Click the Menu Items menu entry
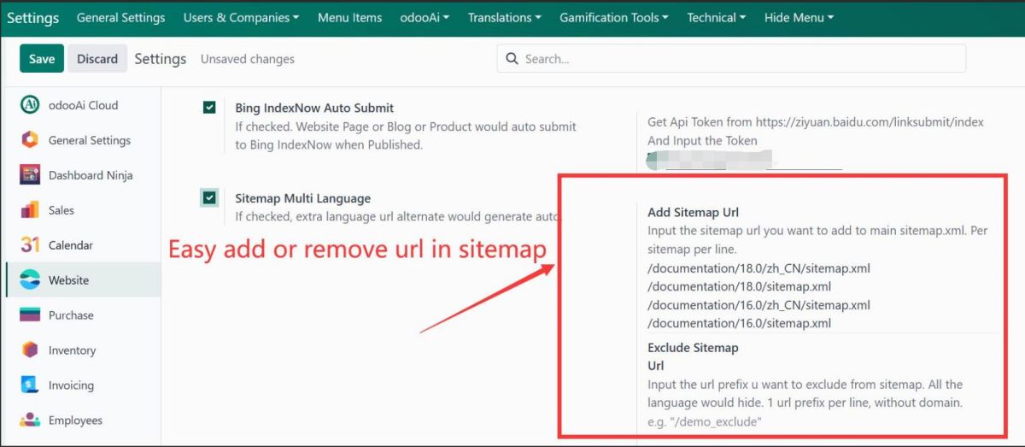The image size is (1025, 447). [350, 17]
